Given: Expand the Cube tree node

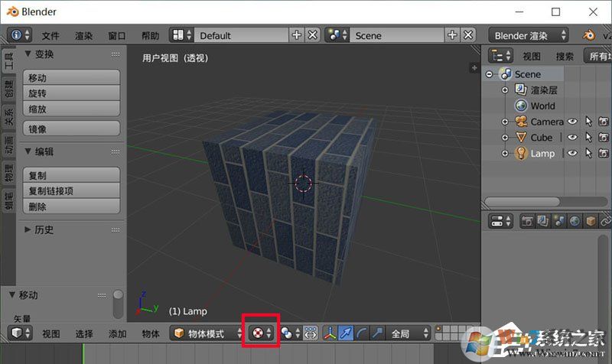Looking at the screenshot, I should pos(505,138).
